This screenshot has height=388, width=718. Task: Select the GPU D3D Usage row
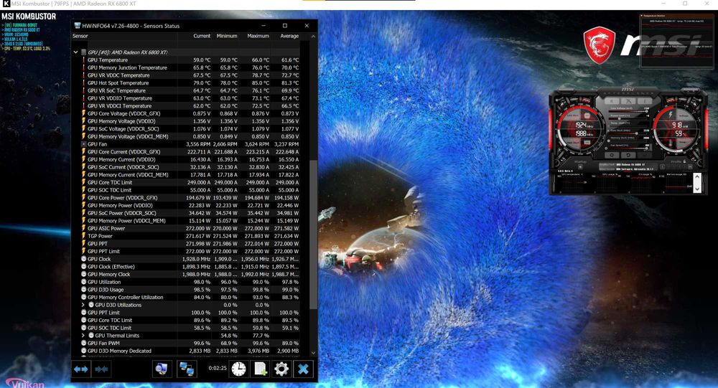pyautogui.click(x=190, y=290)
